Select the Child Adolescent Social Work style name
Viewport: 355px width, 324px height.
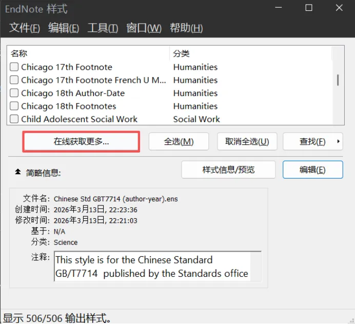pos(79,119)
